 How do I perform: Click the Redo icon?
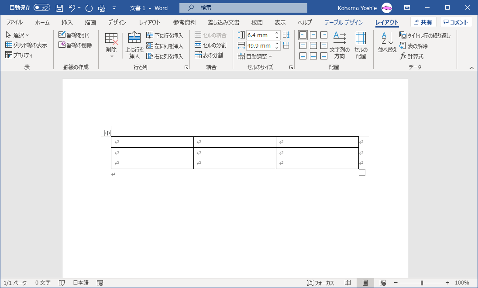pyautogui.click(x=89, y=8)
